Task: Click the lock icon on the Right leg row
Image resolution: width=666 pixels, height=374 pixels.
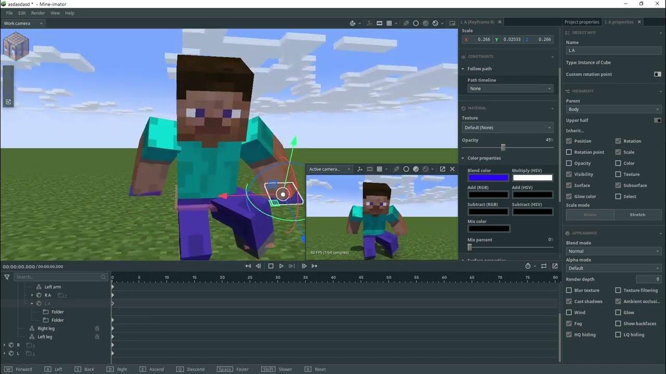Action: (x=97, y=328)
